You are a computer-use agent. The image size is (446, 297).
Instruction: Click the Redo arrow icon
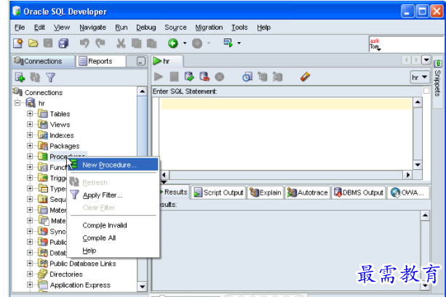point(100,43)
